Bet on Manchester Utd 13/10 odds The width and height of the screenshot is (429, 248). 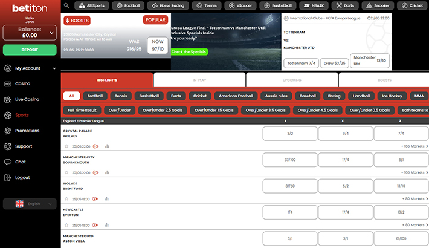(x=370, y=60)
